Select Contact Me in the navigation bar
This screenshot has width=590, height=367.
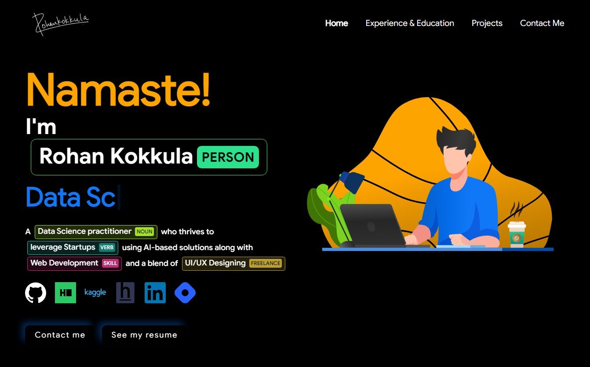tap(542, 23)
